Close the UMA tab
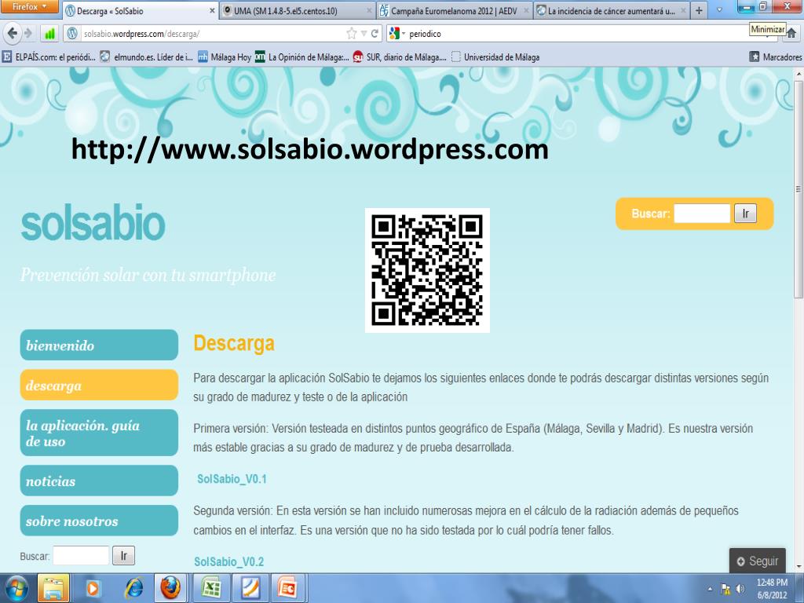Image resolution: width=804 pixels, height=603 pixels. coord(369,11)
